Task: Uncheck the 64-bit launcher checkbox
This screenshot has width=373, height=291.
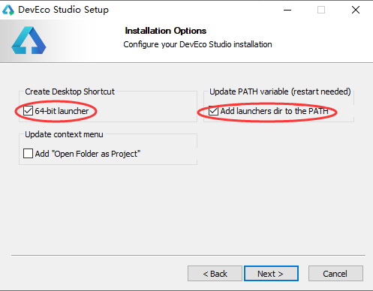Action: (x=28, y=111)
